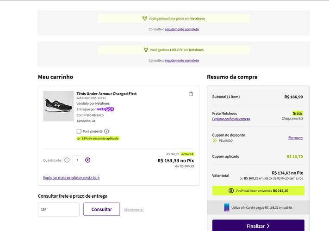This screenshot has width=329, height=231.
Task: Click the Finalizar purchase button
Action: pyautogui.click(x=258, y=226)
